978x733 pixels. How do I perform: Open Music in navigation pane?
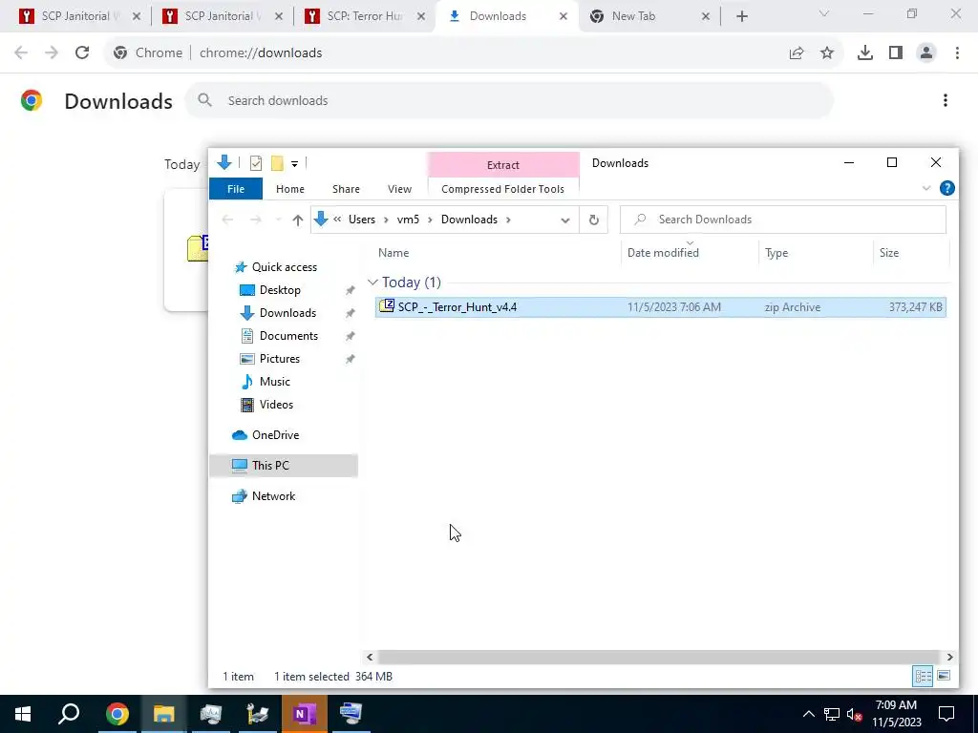click(274, 382)
